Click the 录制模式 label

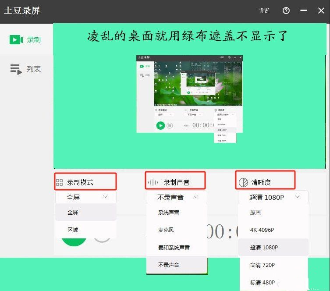point(80,182)
